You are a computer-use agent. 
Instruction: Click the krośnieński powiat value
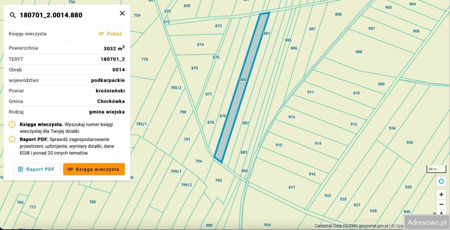(x=110, y=91)
